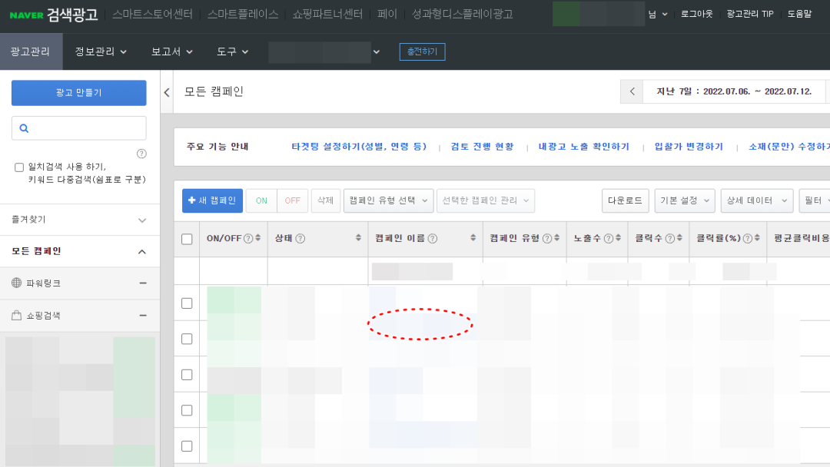Open the help icon near 일치검색 option
This screenshot has width=830, height=467.
pyautogui.click(x=141, y=154)
